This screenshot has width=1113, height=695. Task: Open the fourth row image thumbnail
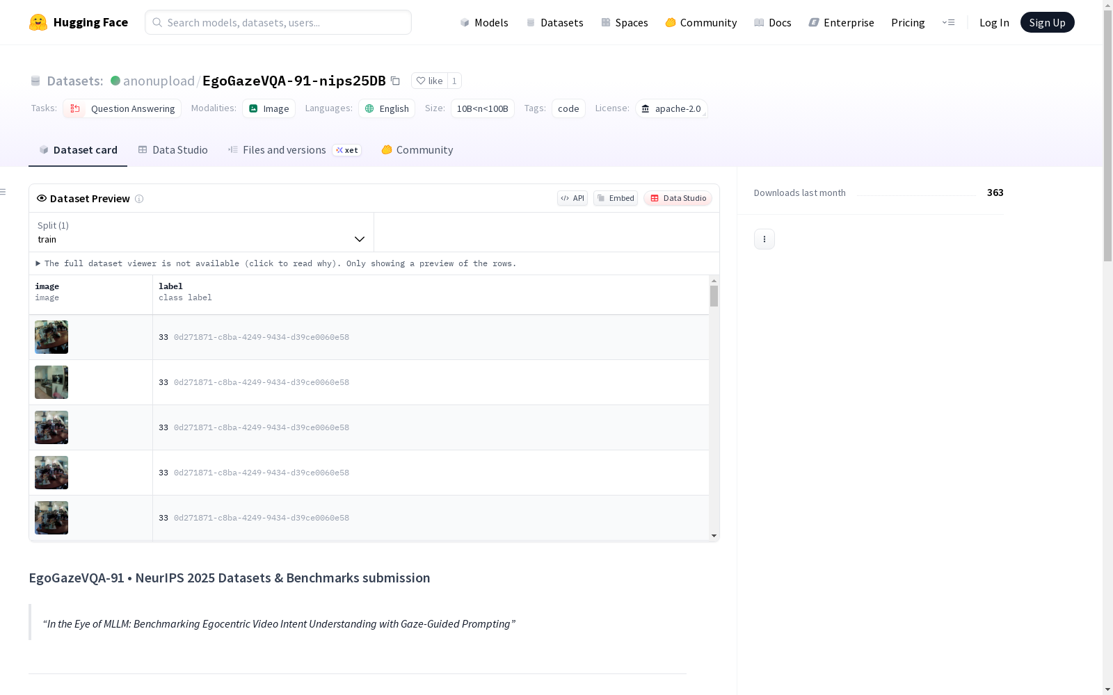51,473
